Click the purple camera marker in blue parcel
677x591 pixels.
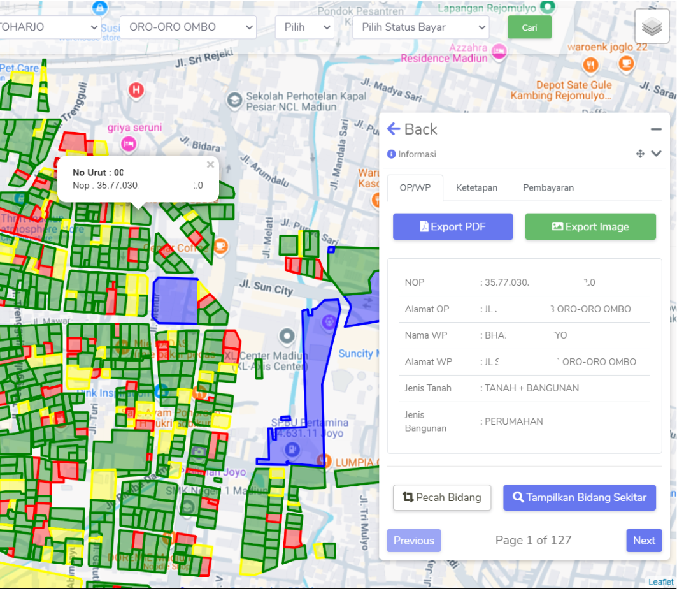(x=329, y=322)
